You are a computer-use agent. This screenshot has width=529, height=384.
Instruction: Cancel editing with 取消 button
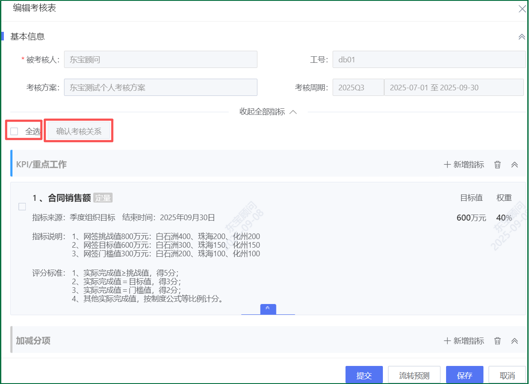click(x=508, y=375)
